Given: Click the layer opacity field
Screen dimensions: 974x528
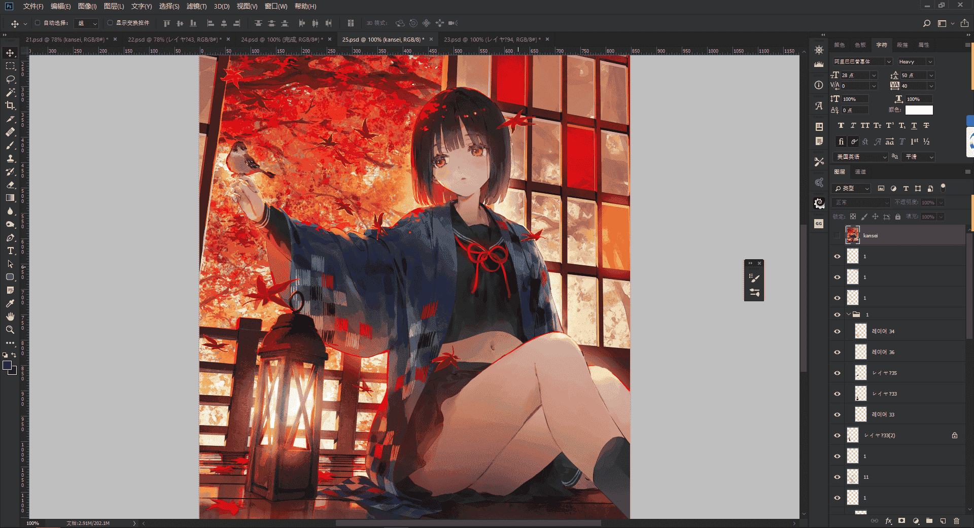Looking at the screenshot, I should coord(928,202).
